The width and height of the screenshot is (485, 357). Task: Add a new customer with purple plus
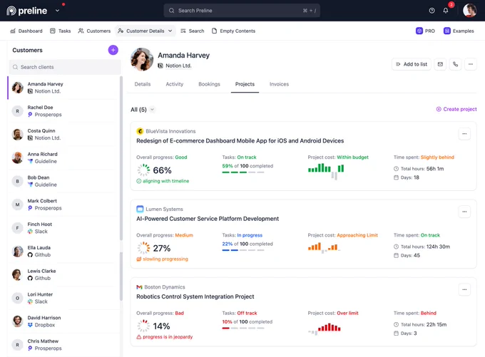[x=113, y=50]
